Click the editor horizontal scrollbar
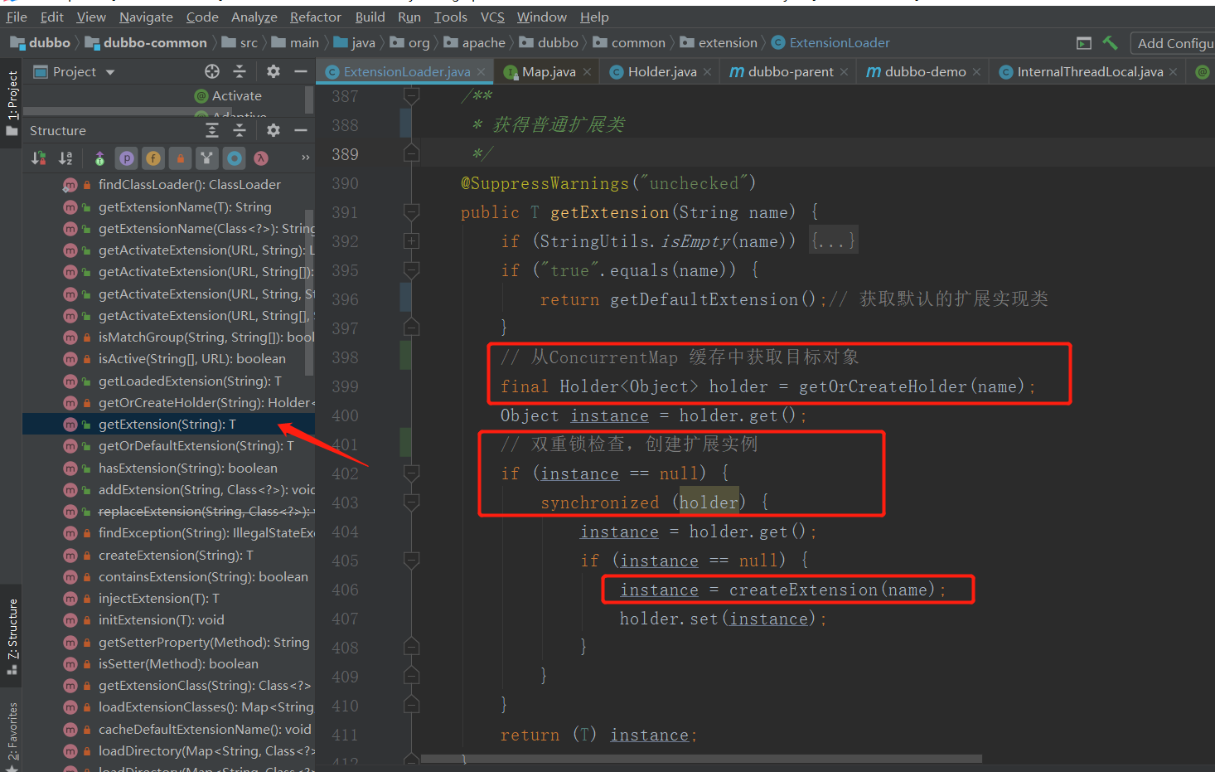This screenshot has height=772, width=1215. tap(701, 759)
